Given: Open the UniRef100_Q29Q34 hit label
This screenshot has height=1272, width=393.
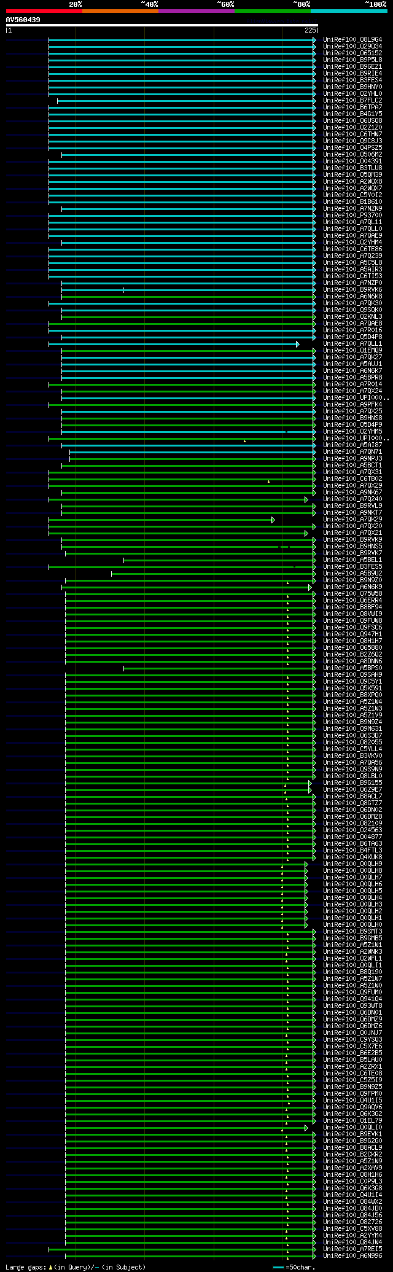Looking at the screenshot, I should point(352,47).
